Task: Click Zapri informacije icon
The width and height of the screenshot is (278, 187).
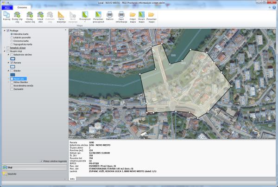Action: click(121, 15)
